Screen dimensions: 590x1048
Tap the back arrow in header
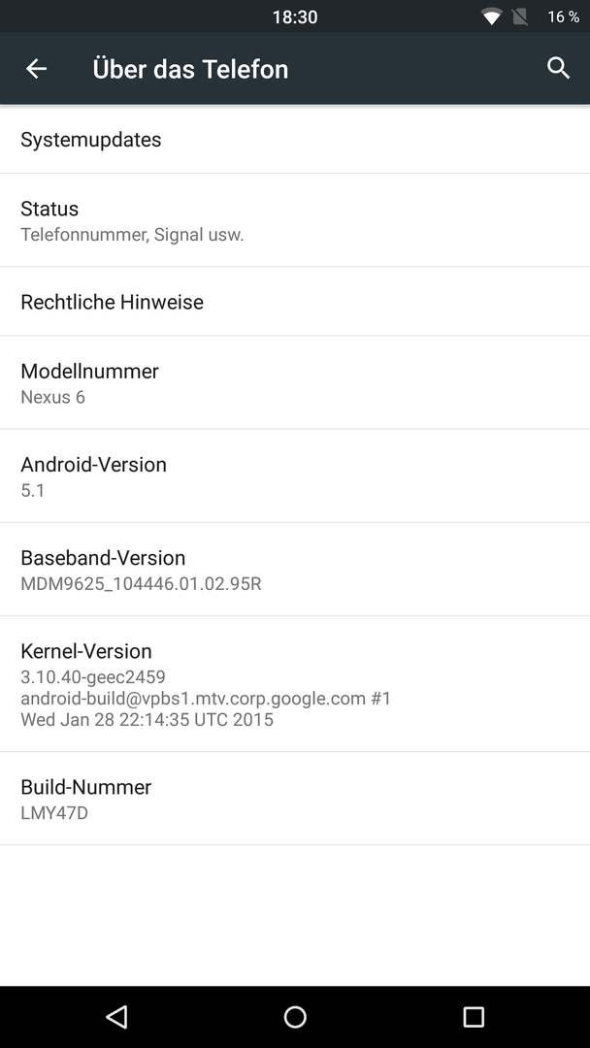pos(36,68)
